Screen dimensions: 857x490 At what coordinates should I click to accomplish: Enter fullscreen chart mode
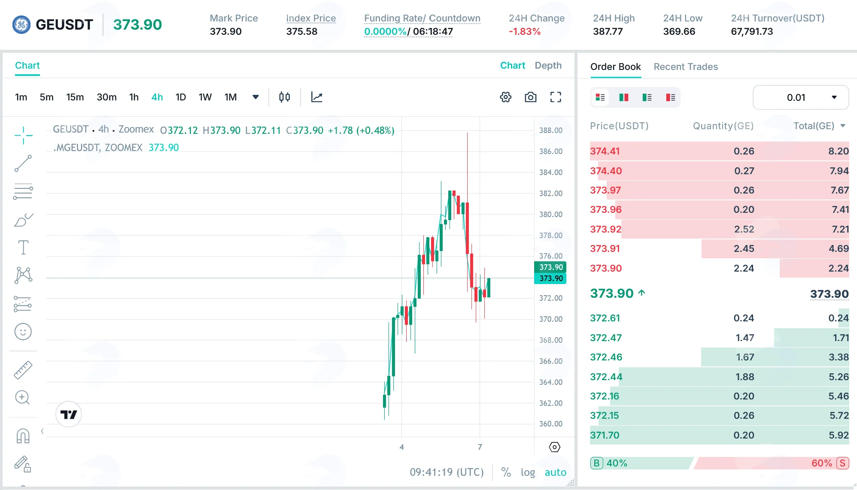coord(556,97)
